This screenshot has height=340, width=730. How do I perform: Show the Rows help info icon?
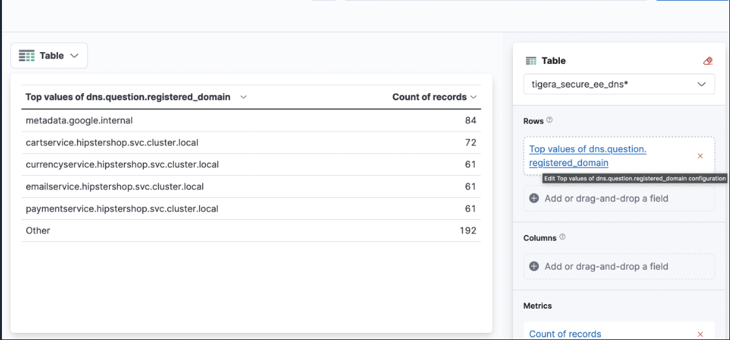[x=549, y=120]
